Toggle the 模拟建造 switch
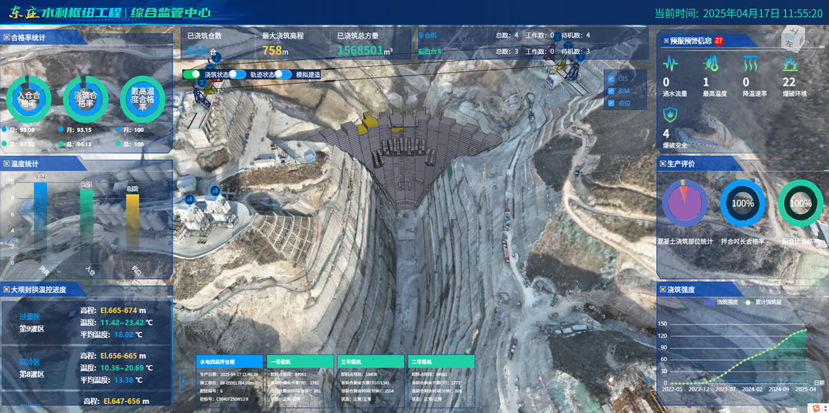This screenshot has height=413, width=829. coord(283,75)
